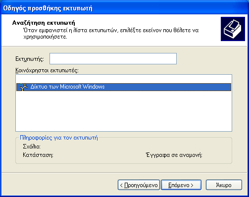Click the printer wizard icon in header
This screenshot has height=197, width=249.
[233, 29]
